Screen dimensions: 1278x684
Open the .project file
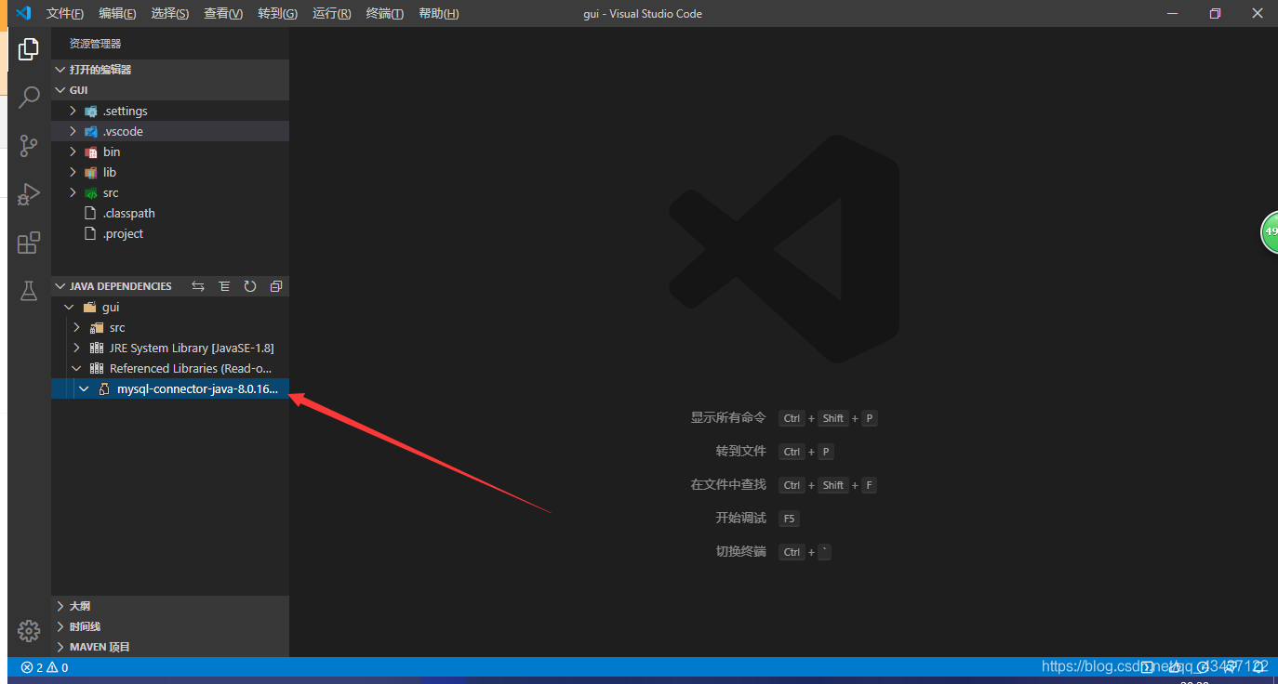(x=170, y=233)
